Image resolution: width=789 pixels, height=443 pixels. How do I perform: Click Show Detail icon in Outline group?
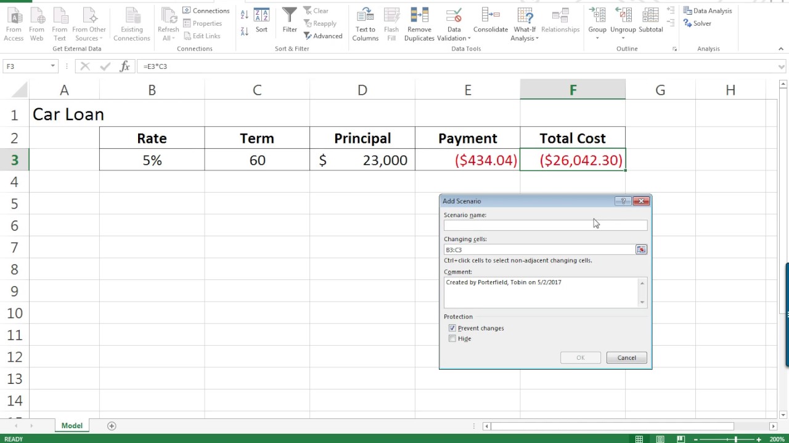click(671, 10)
